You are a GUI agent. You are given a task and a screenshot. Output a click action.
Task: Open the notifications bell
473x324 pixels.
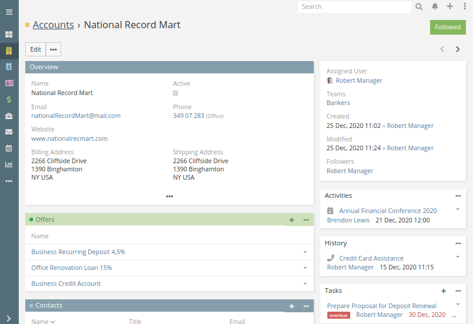pyautogui.click(x=435, y=6)
